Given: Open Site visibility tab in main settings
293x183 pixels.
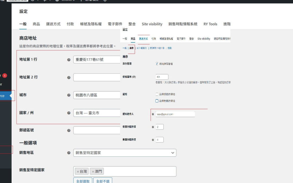Looking at the screenshot, I should [x=152, y=24].
